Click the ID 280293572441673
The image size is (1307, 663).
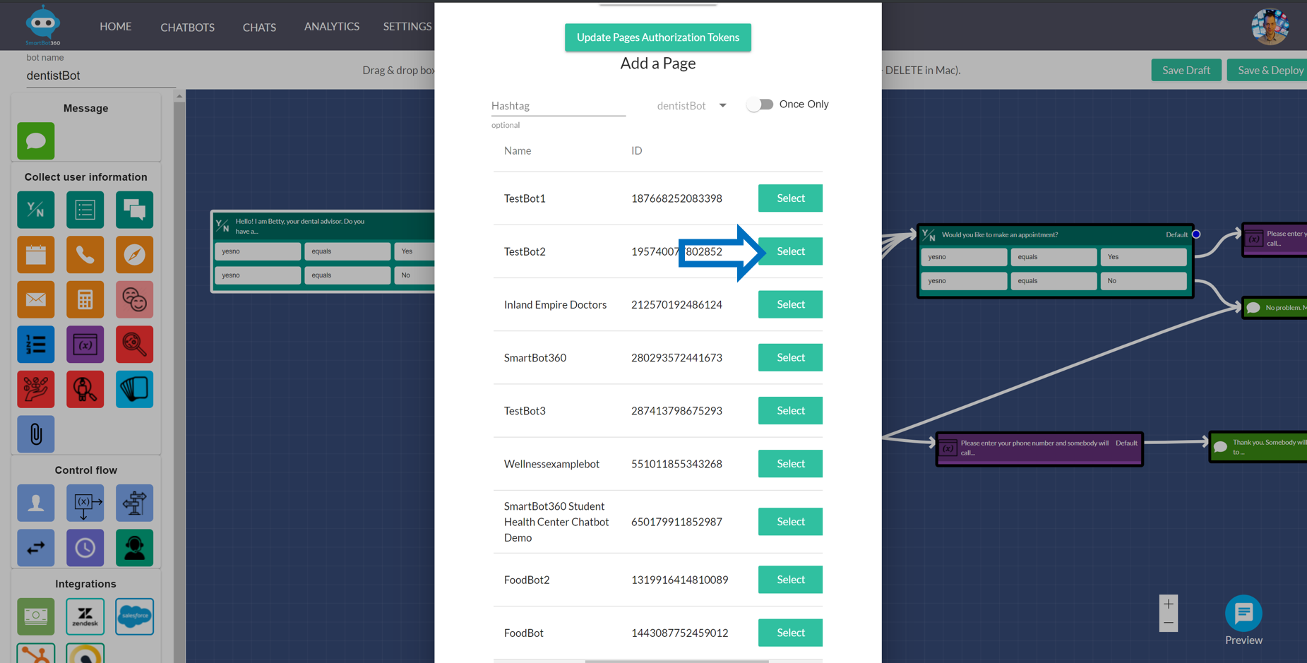pyautogui.click(x=676, y=358)
